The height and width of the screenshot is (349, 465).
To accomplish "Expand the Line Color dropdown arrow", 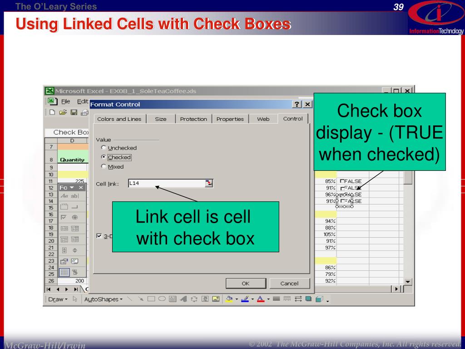I will pyautogui.click(x=252, y=299).
